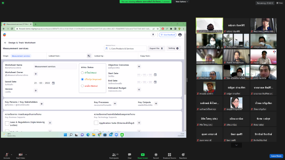Viewport: 285px width, 160px height.
Task: Click the Worksheet Name input field
Action: (55, 66)
